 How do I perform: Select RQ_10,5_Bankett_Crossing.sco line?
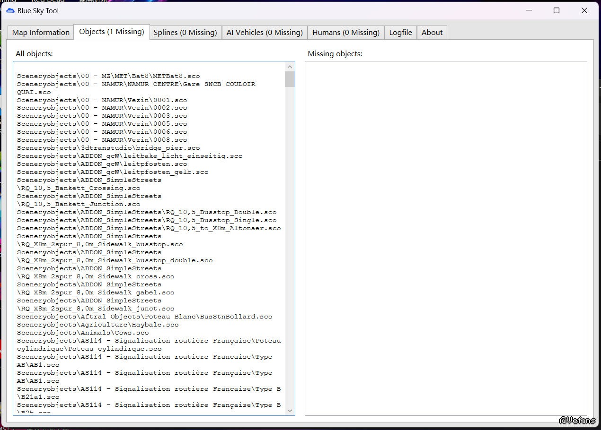click(x=79, y=189)
